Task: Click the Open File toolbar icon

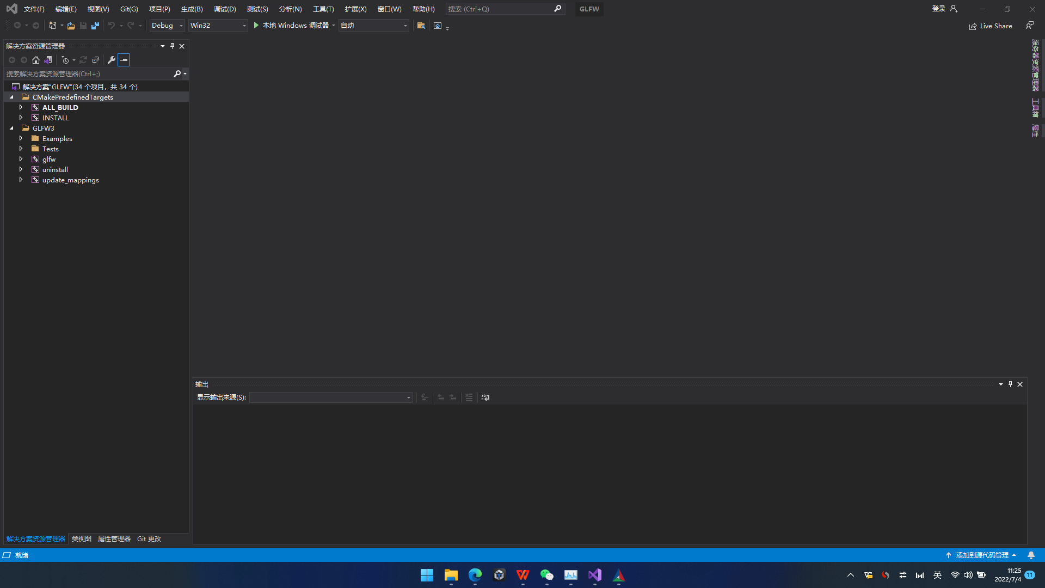Action: pos(71,26)
